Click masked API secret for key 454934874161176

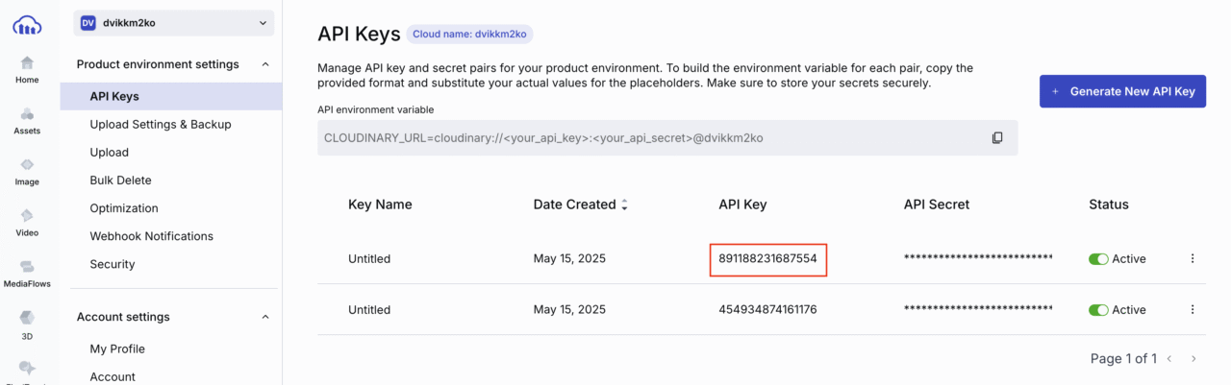[x=978, y=309]
